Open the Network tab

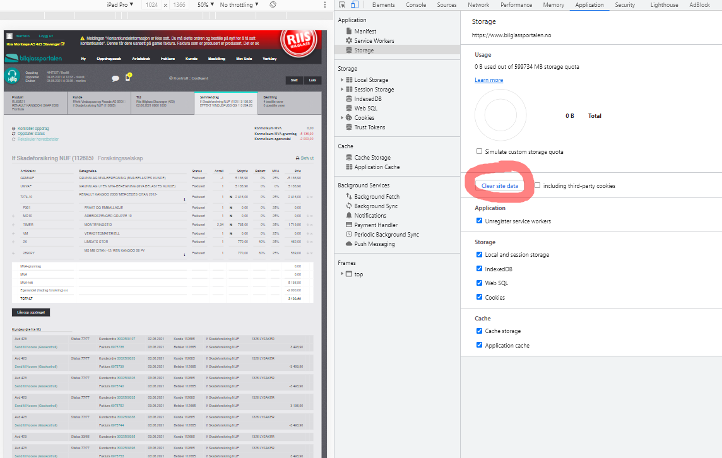pos(478,4)
